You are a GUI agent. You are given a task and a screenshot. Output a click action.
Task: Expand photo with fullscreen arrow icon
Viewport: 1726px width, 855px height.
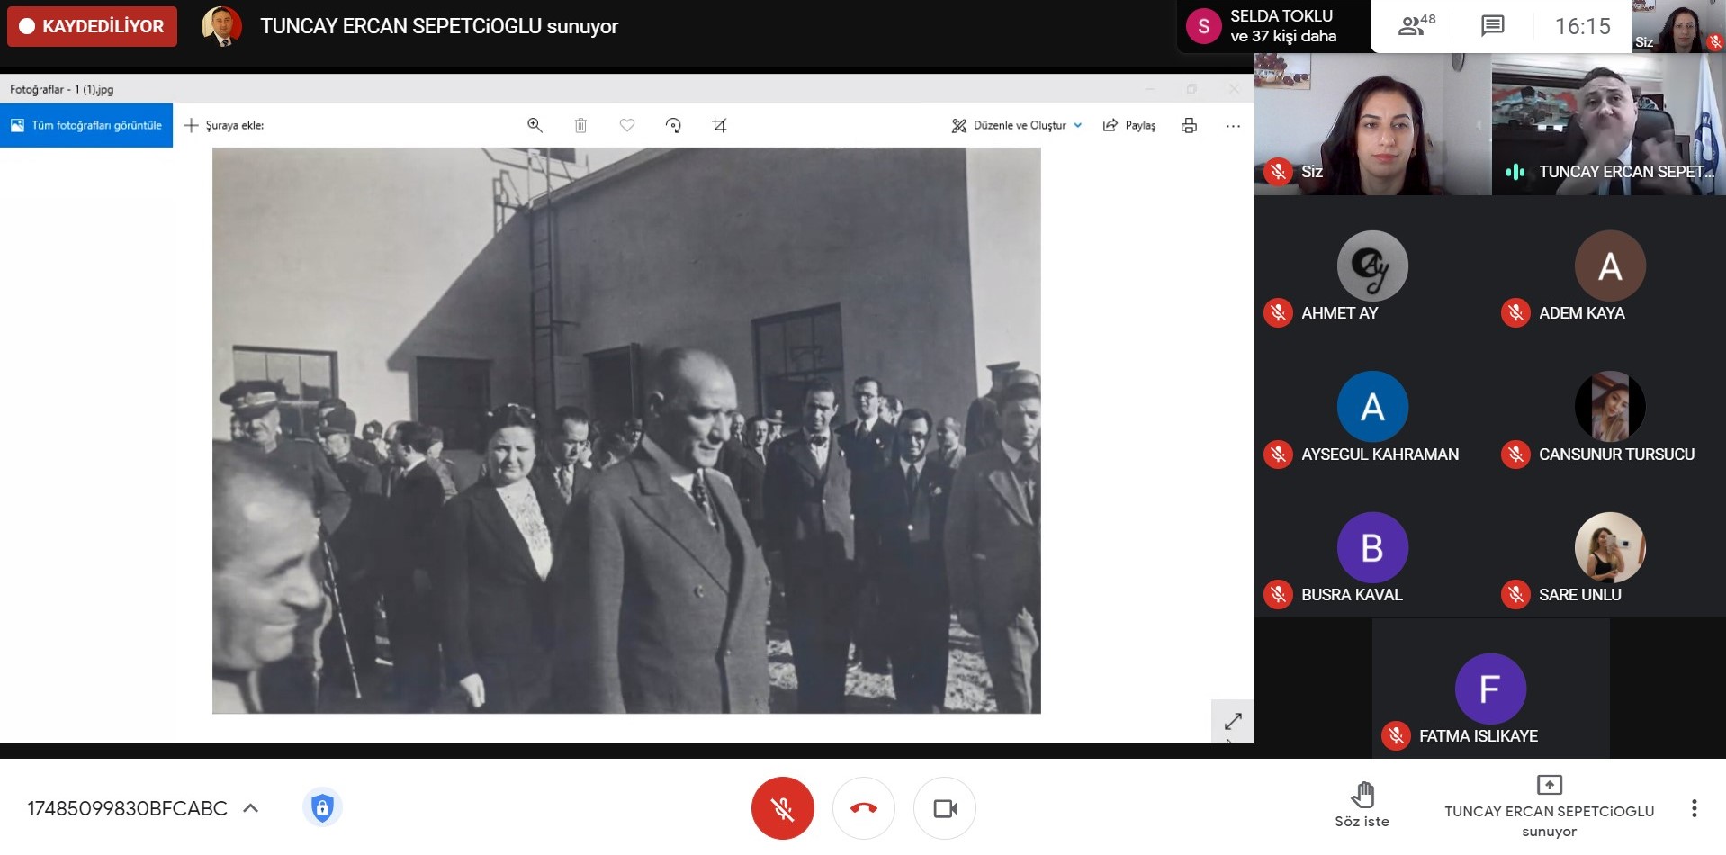point(1232,721)
